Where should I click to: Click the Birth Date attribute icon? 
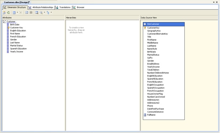[x=8, y=25]
